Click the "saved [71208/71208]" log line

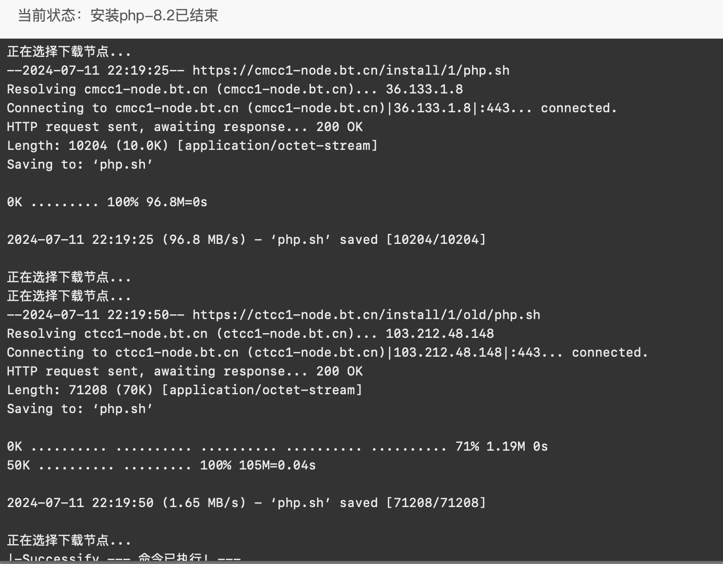pos(246,503)
